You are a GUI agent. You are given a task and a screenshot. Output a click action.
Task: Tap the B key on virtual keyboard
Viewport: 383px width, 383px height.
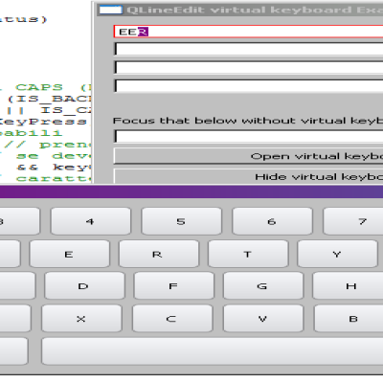(349, 318)
